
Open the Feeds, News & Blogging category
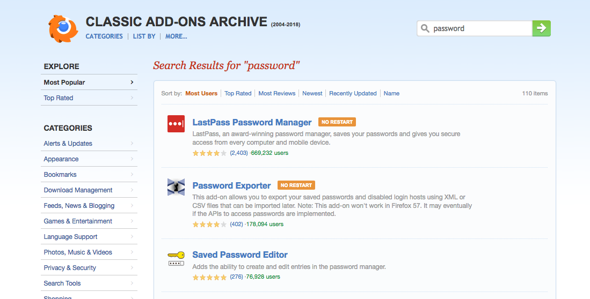tap(79, 205)
